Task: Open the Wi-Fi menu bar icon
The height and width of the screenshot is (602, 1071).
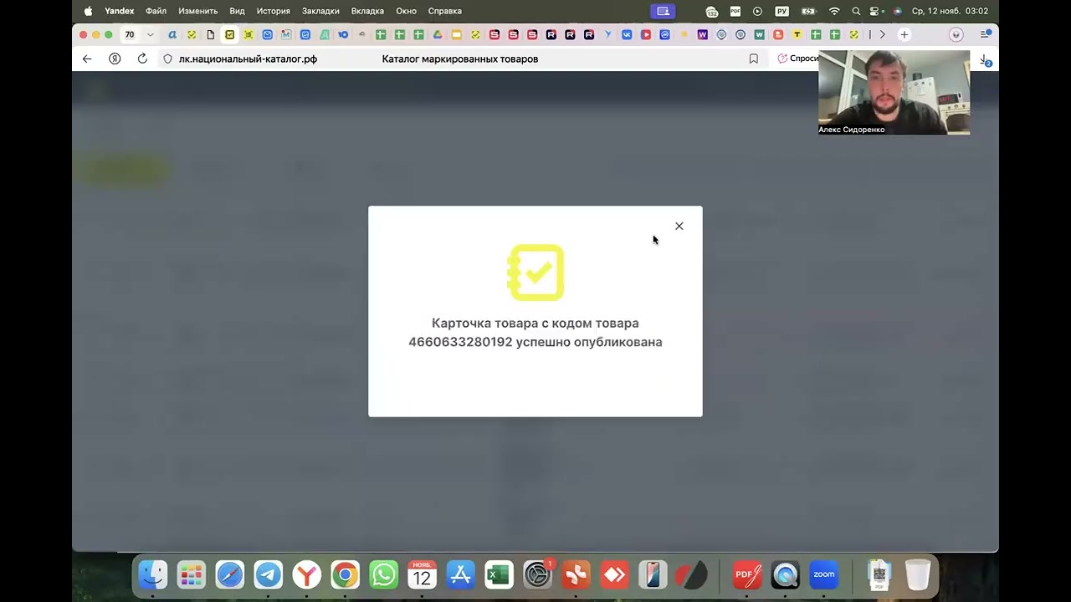Action: (834, 11)
